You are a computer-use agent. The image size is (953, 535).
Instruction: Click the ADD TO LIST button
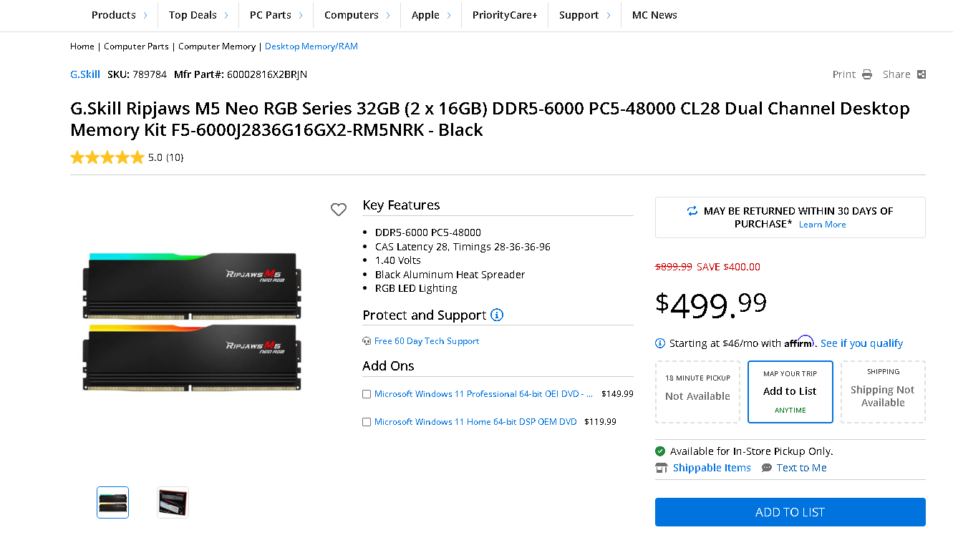click(x=790, y=512)
